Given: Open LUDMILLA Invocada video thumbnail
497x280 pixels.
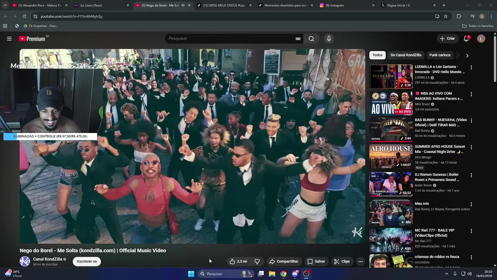Looking at the screenshot, I should [x=391, y=77].
